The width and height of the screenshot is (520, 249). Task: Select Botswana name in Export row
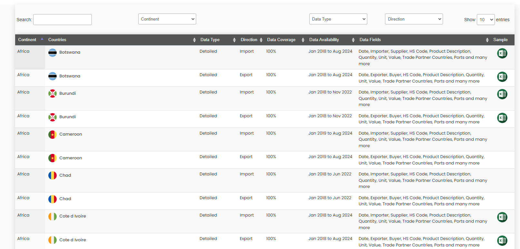coord(70,76)
